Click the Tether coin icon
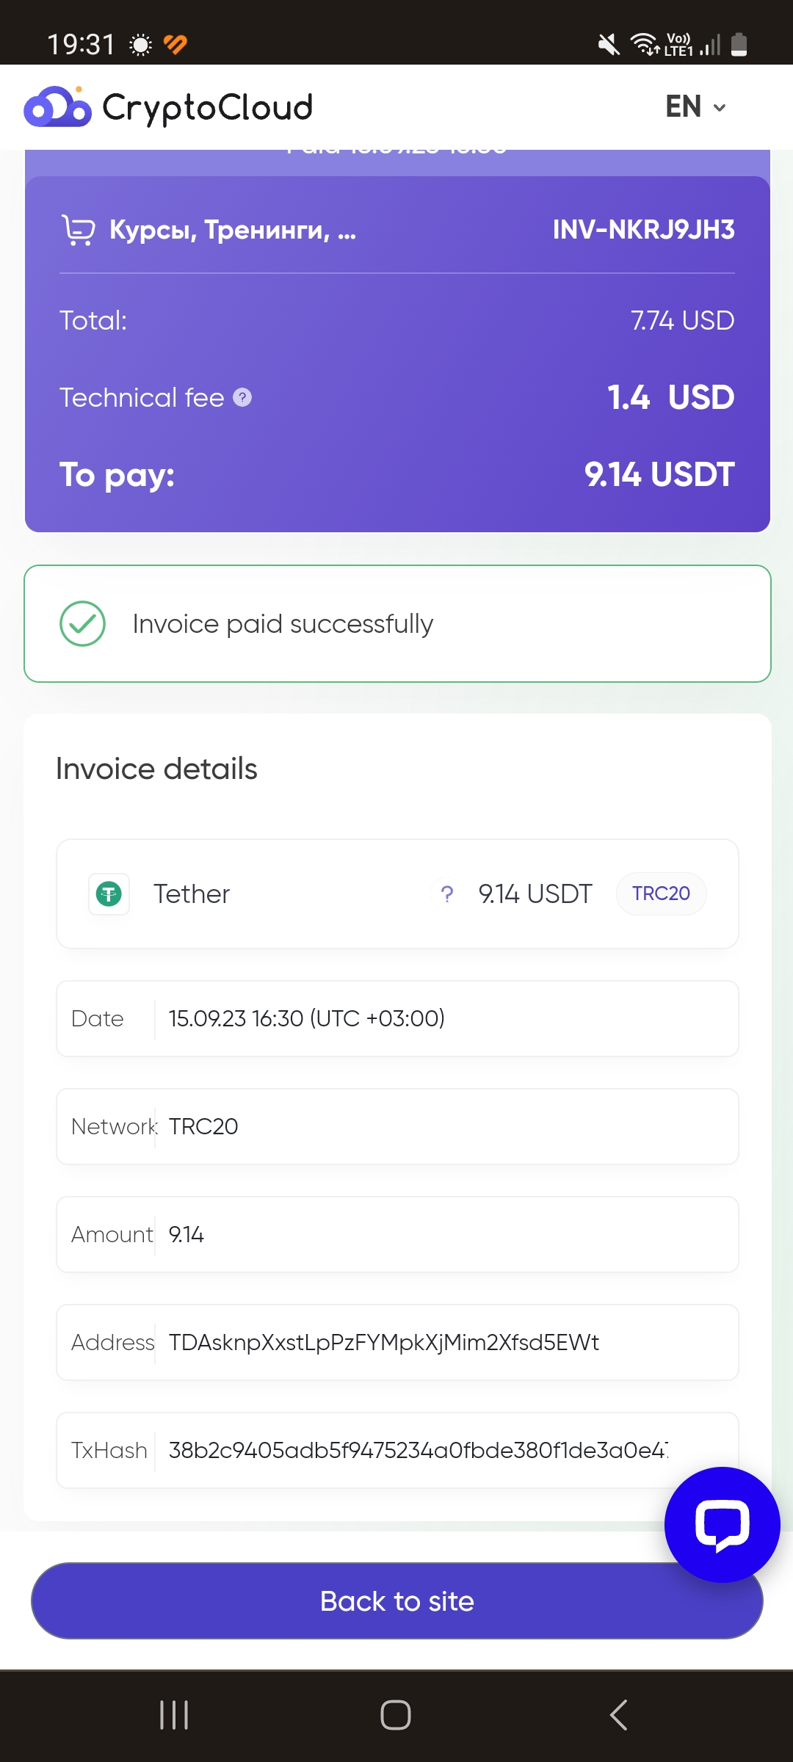 pos(109,893)
